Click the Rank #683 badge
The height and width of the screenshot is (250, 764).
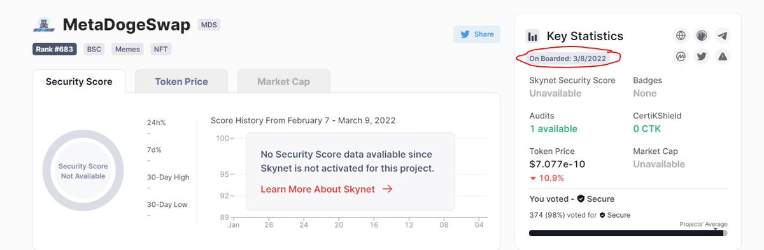[x=55, y=49]
